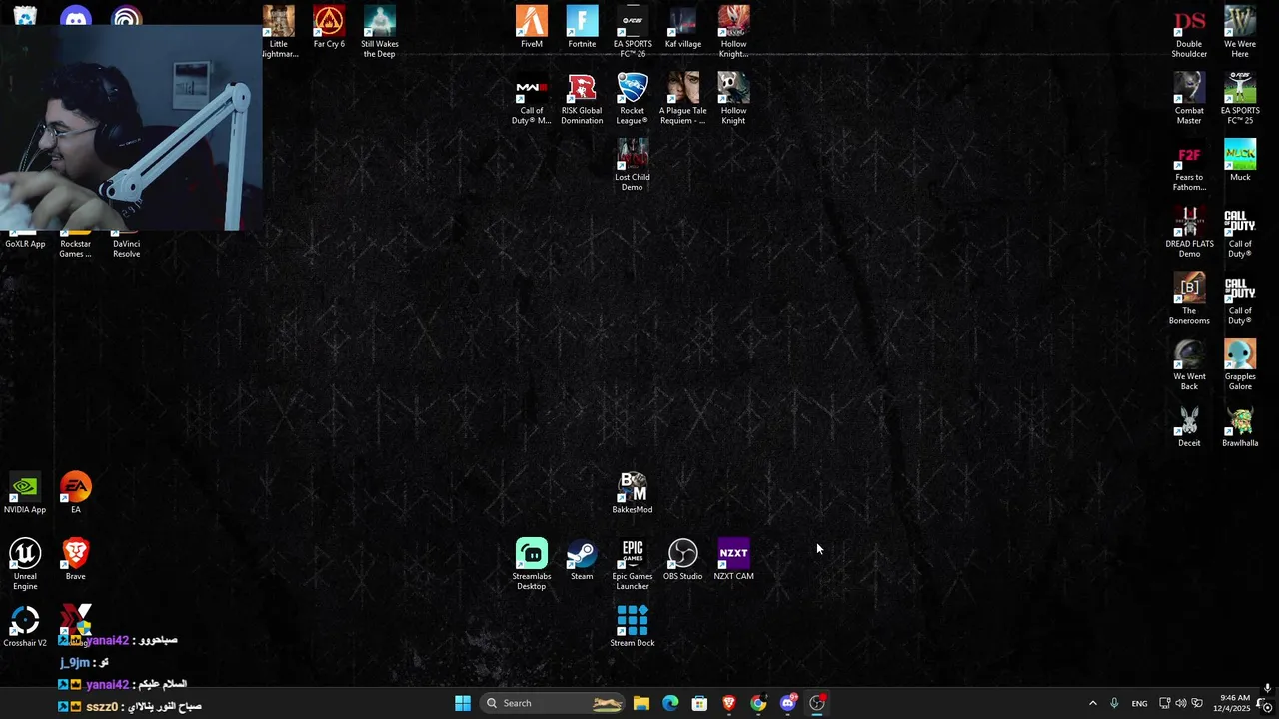
Task: Select the Fortnite desktop shortcut
Action: coord(582,27)
